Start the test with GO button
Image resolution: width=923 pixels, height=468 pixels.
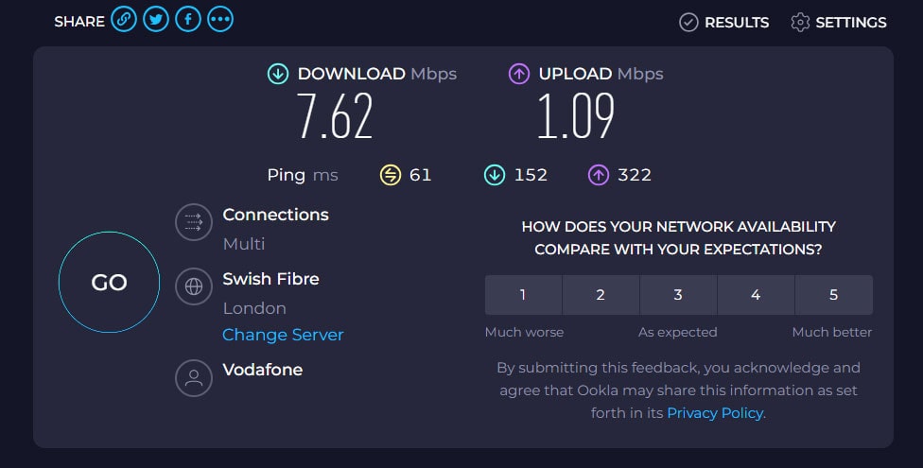[x=109, y=282]
